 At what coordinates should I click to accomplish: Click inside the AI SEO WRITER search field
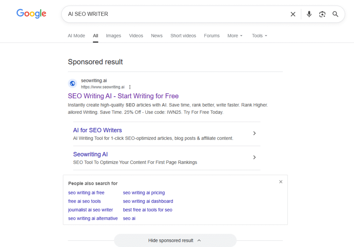point(173,14)
